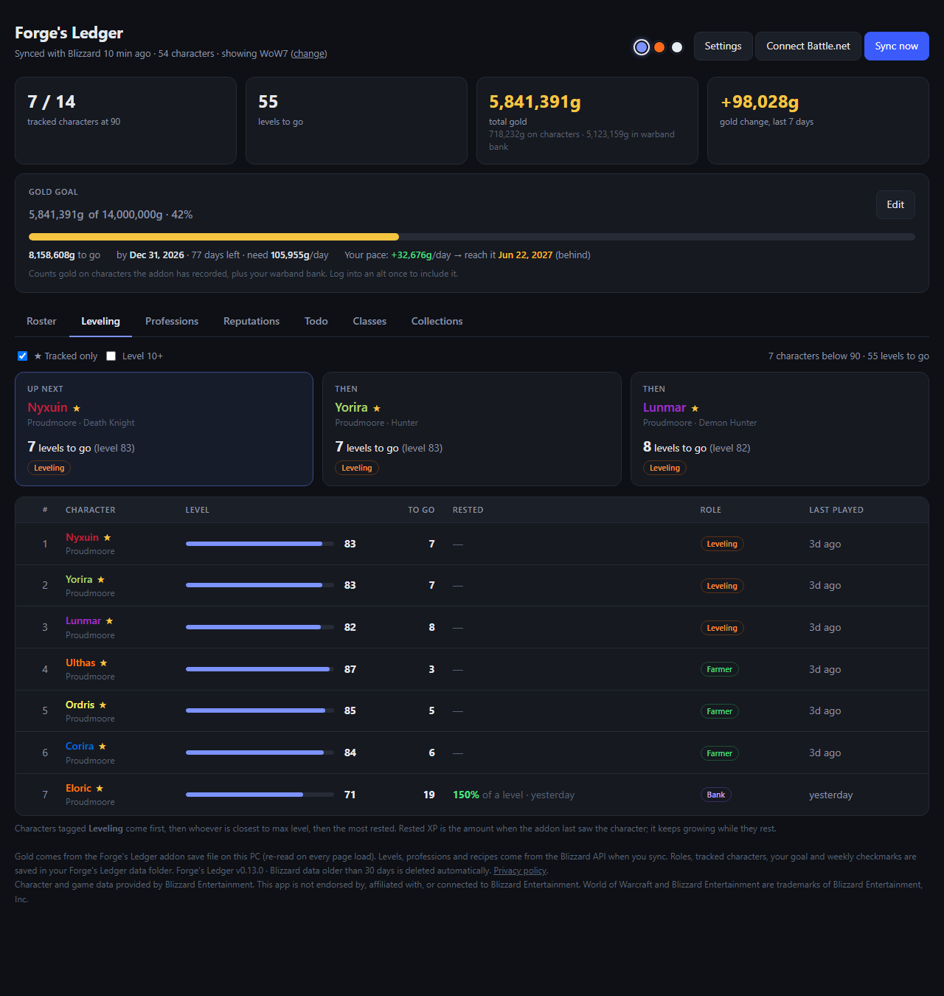Select the white theme color dot
944x996 pixels.
[677, 47]
